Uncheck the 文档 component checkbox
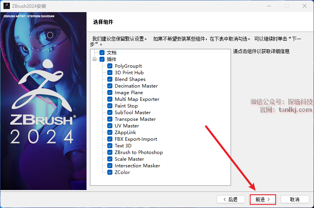314x208 pixels. (102, 53)
